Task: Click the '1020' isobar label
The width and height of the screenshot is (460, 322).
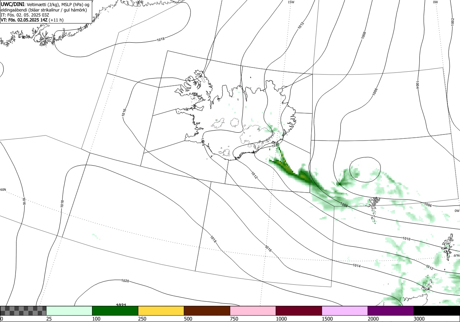Action: pos(125,281)
